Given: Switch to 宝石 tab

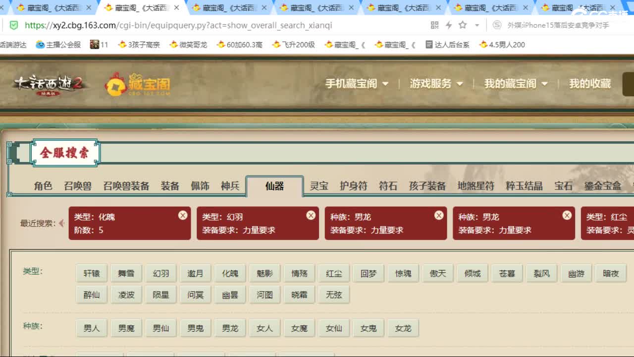Looking at the screenshot, I should (564, 186).
